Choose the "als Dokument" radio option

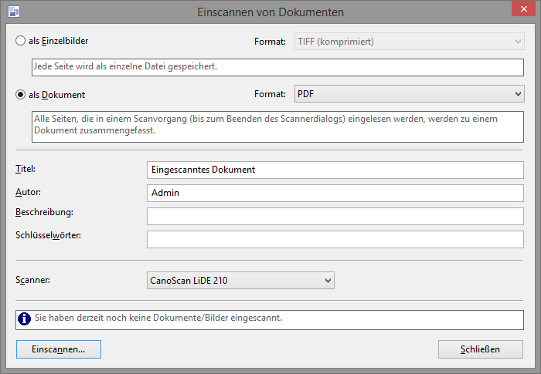[x=21, y=95]
